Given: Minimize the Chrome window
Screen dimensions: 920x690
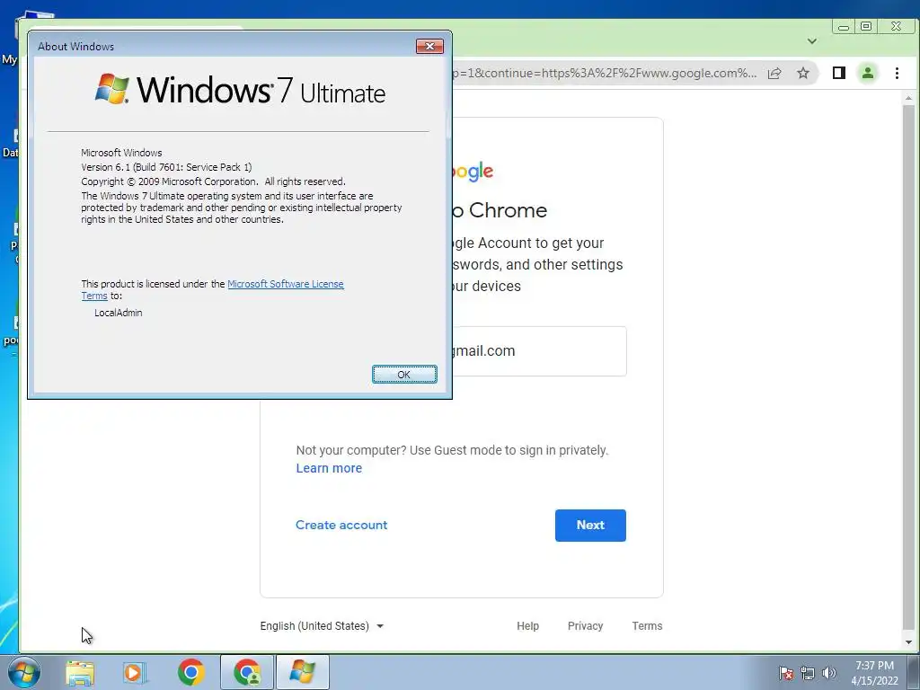Looking at the screenshot, I should coord(844,26).
